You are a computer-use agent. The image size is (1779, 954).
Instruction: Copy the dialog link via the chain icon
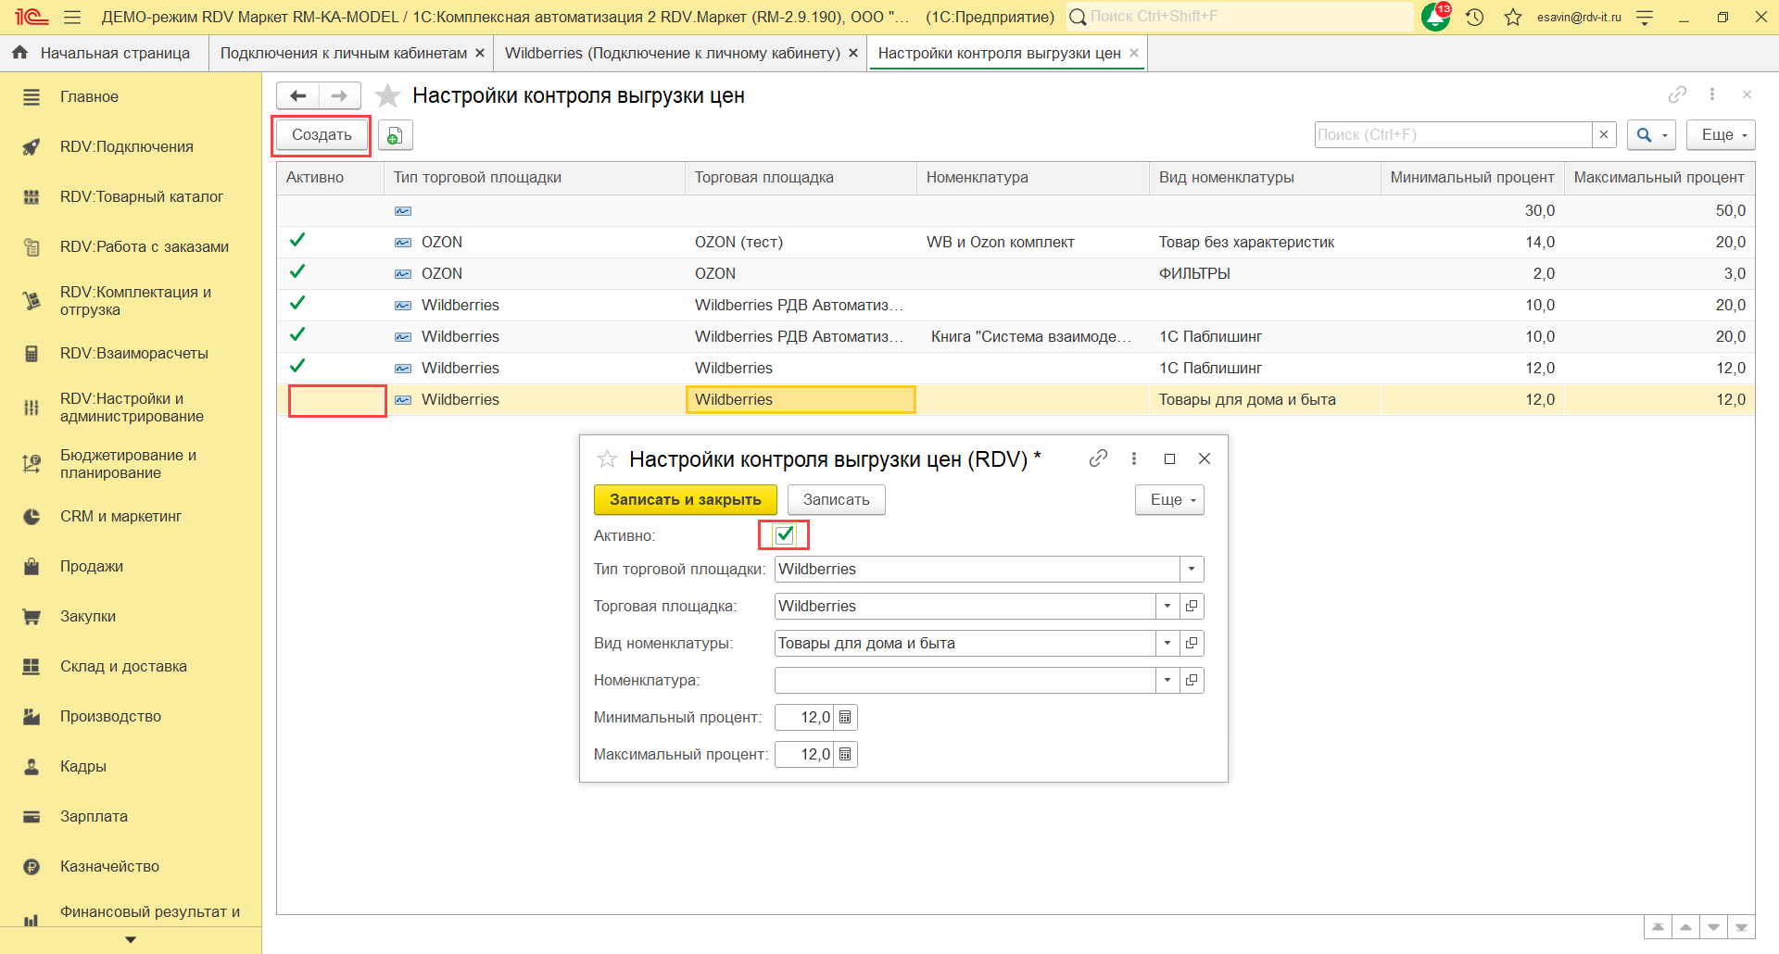1098,458
